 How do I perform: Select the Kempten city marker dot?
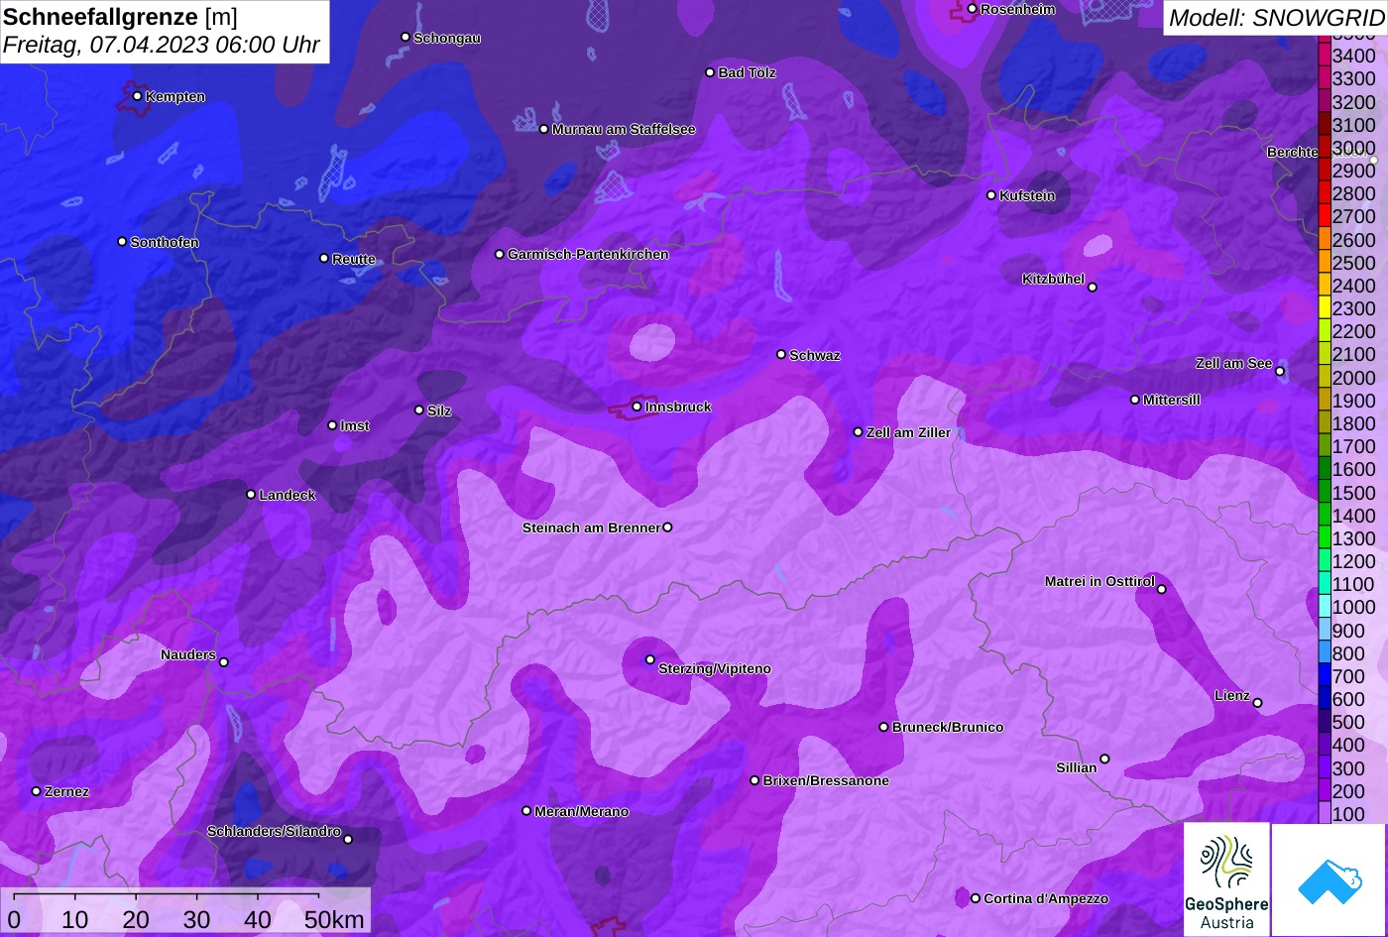click(x=137, y=96)
